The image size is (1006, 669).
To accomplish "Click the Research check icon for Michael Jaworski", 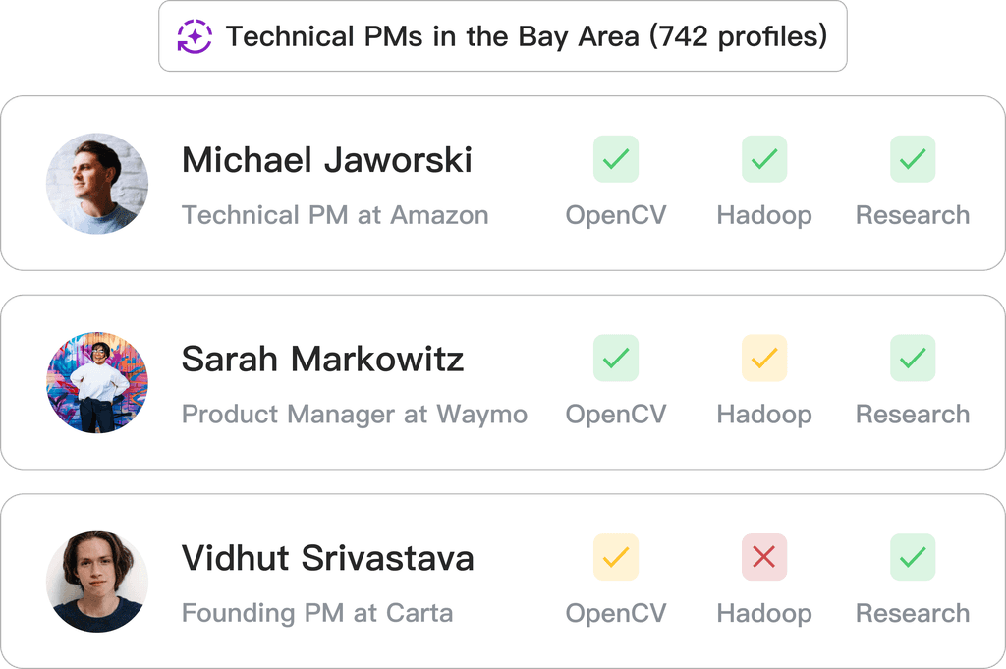I will point(912,158).
